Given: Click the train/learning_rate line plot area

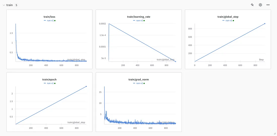Looking at the screenshot, I should (142, 42).
